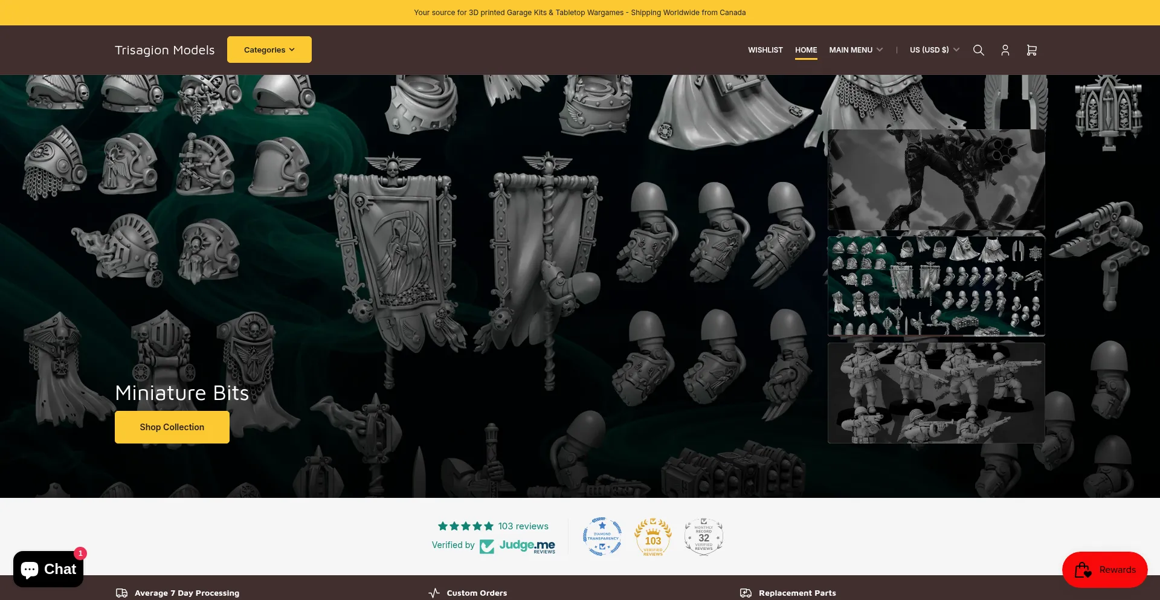Image resolution: width=1160 pixels, height=600 pixels.
Task: Open the 103 reviews link
Action: coord(523,526)
